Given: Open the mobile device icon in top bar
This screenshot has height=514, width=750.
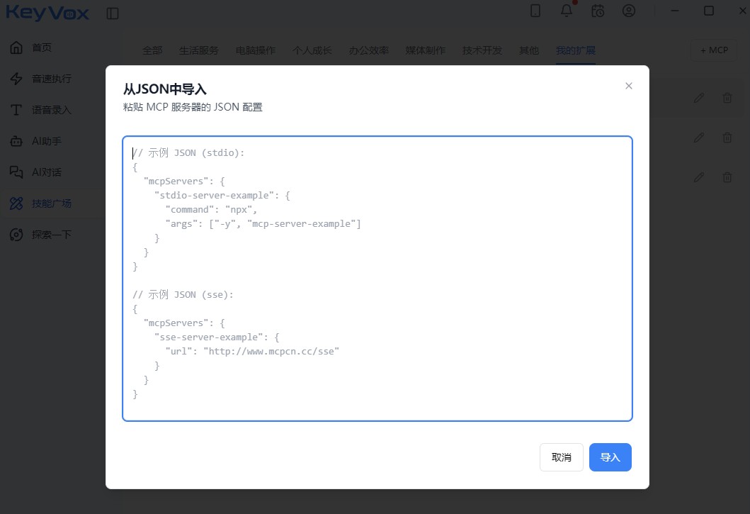Looking at the screenshot, I should click(x=535, y=11).
